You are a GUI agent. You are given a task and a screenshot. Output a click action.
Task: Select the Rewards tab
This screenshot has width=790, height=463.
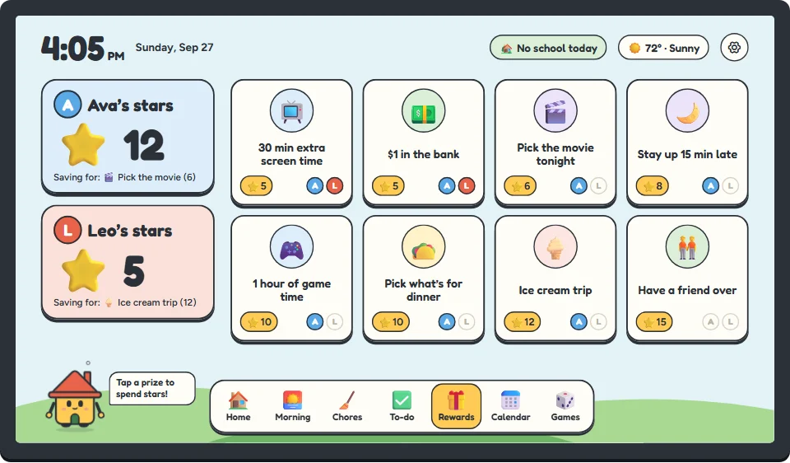[456, 406]
